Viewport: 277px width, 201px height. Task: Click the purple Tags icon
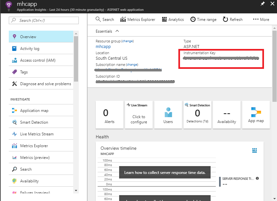[15, 72]
